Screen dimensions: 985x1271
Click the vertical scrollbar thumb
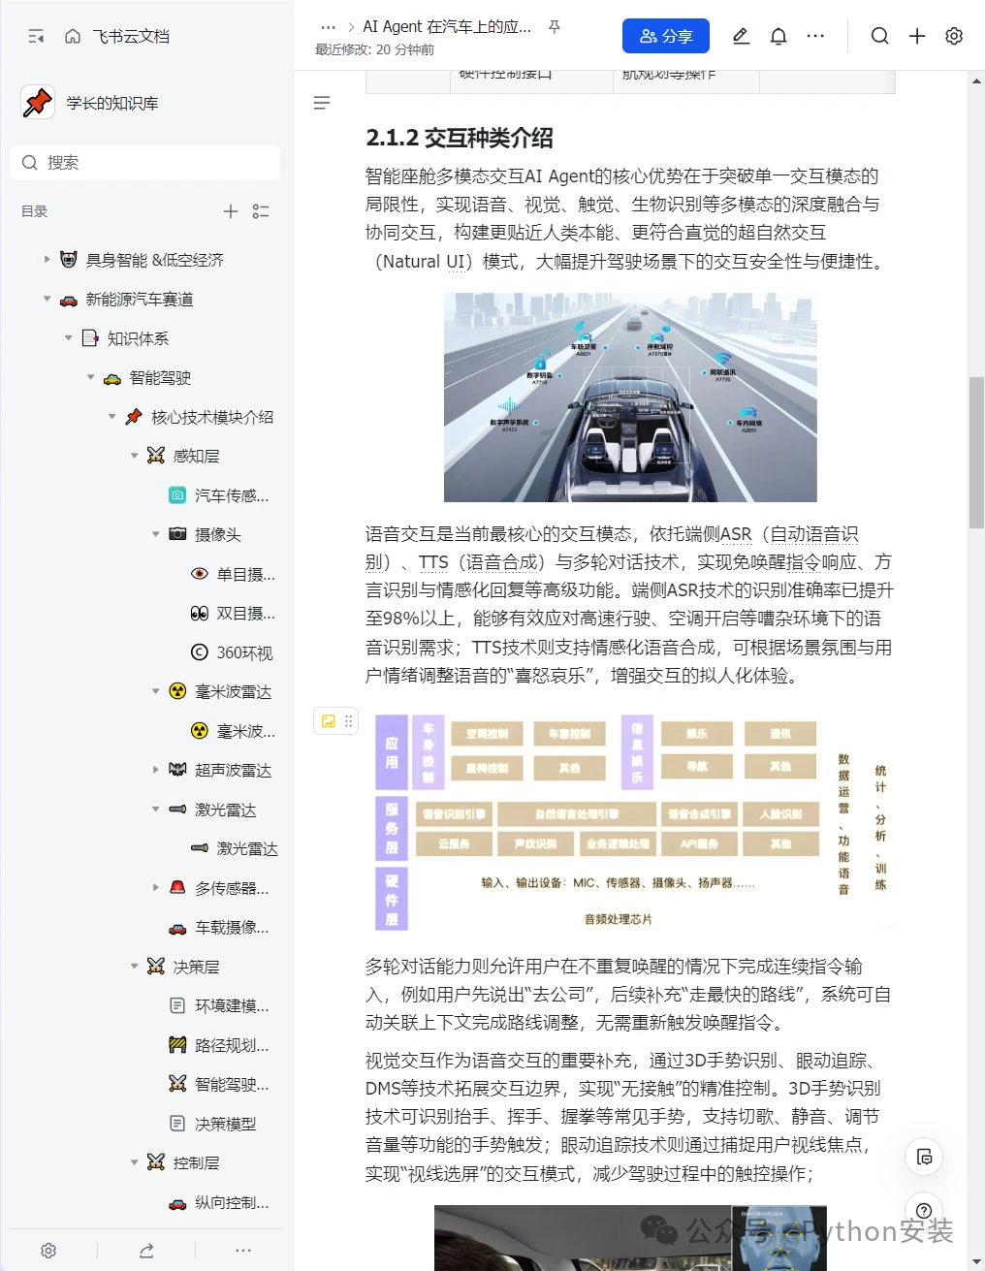point(976,452)
